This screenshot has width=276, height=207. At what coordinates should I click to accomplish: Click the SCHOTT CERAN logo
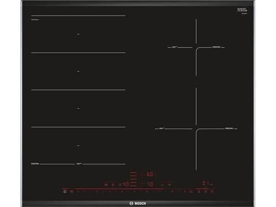point(242,11)
